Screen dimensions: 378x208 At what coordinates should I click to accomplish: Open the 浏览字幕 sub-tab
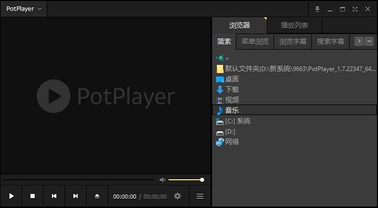(x=292, y=41)
